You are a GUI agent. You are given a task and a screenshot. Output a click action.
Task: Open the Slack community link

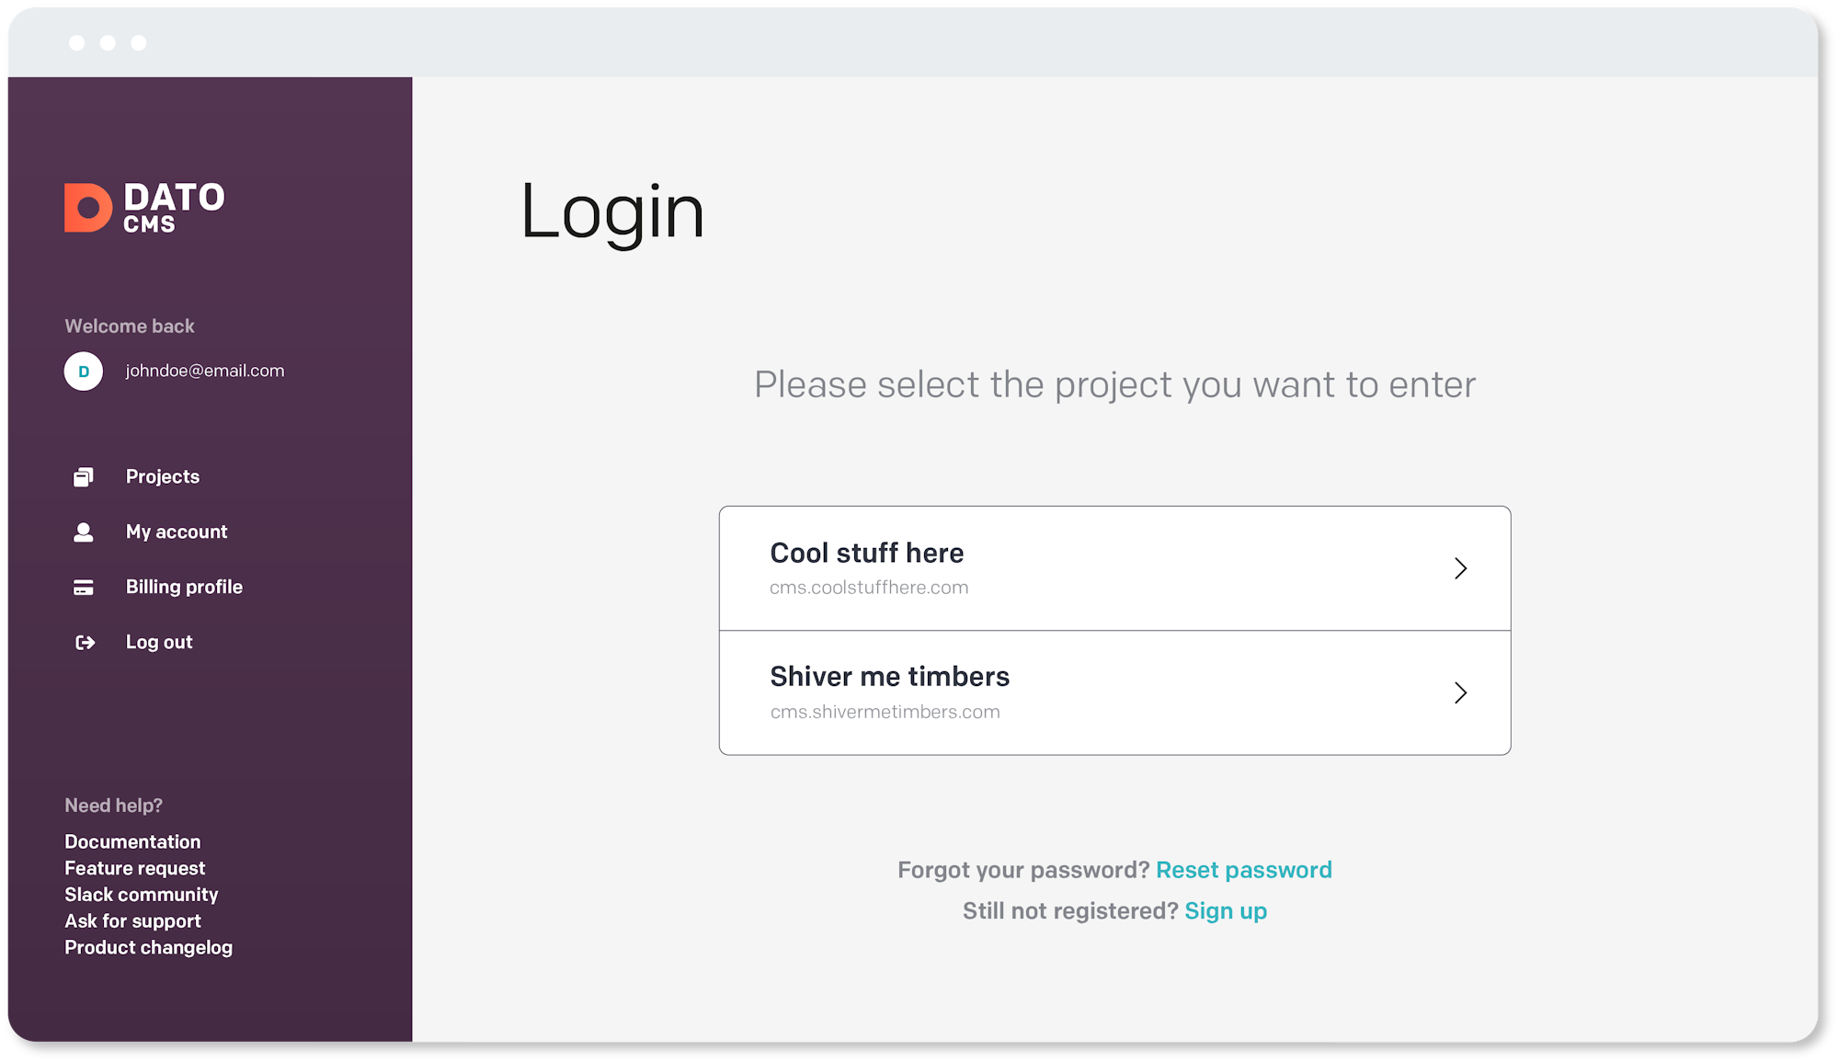(142, 895)
